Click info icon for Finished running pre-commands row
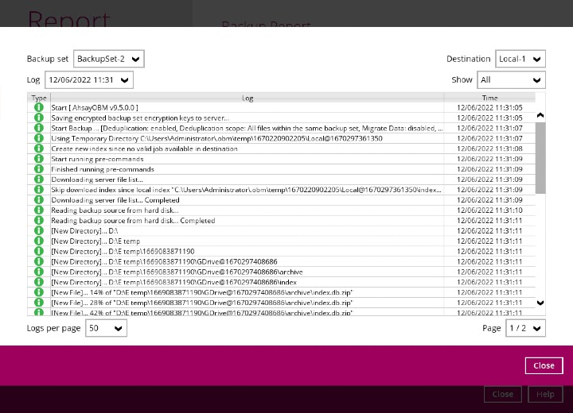Screen dimensions: 573x413 pyautogui.click(x=39, y=169)
